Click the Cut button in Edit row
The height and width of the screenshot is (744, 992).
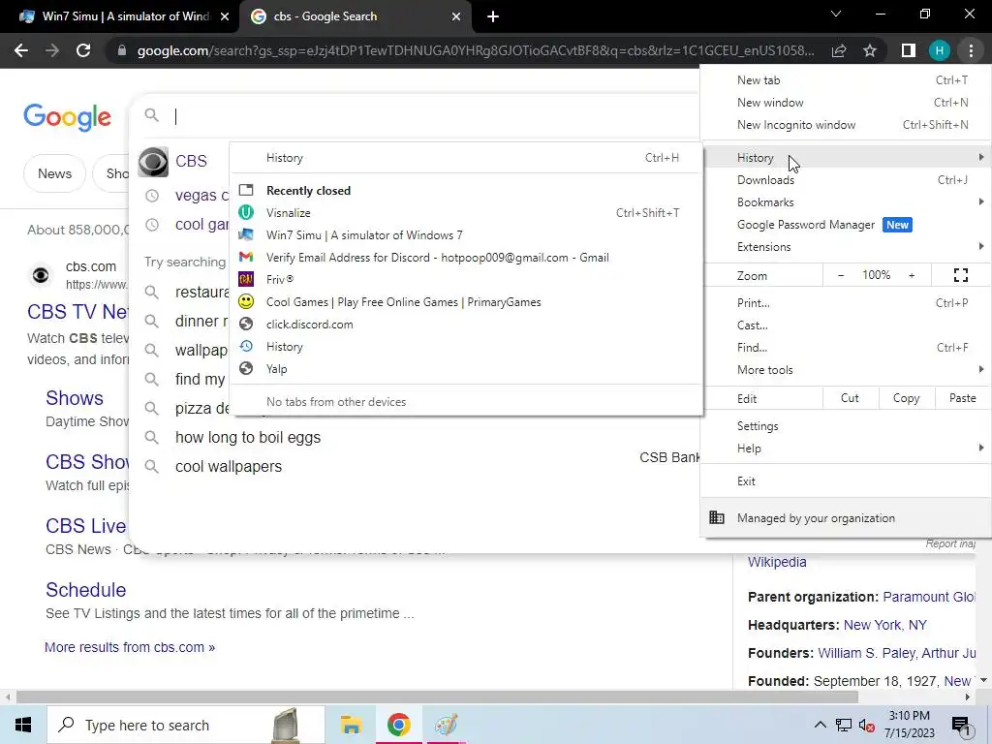tap(850, 398)
